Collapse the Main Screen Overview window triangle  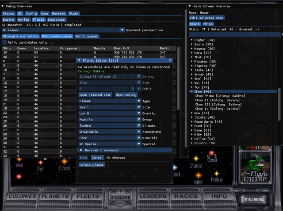(190, 6)
